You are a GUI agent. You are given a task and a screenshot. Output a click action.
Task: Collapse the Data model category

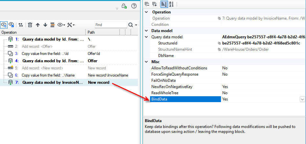click(146, 31)
